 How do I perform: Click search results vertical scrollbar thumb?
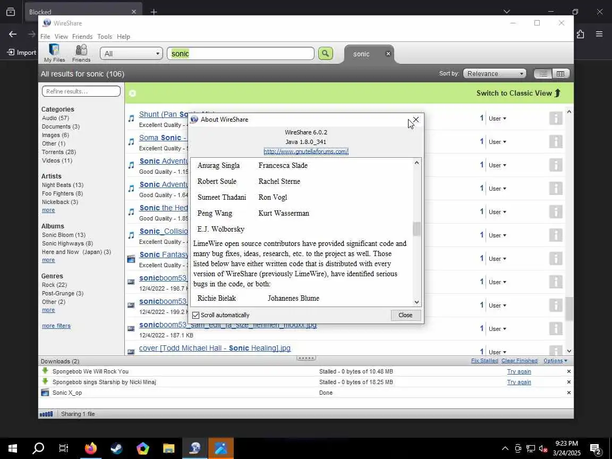point(569,309)
